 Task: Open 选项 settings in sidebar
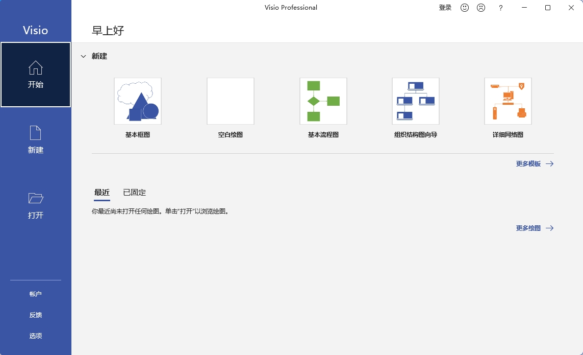point(36,336)
